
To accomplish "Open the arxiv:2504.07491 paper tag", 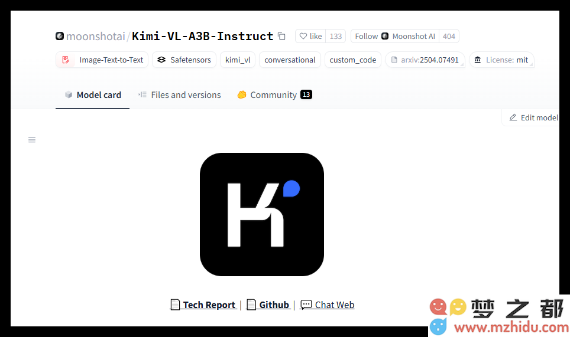I will click(425, 60).
